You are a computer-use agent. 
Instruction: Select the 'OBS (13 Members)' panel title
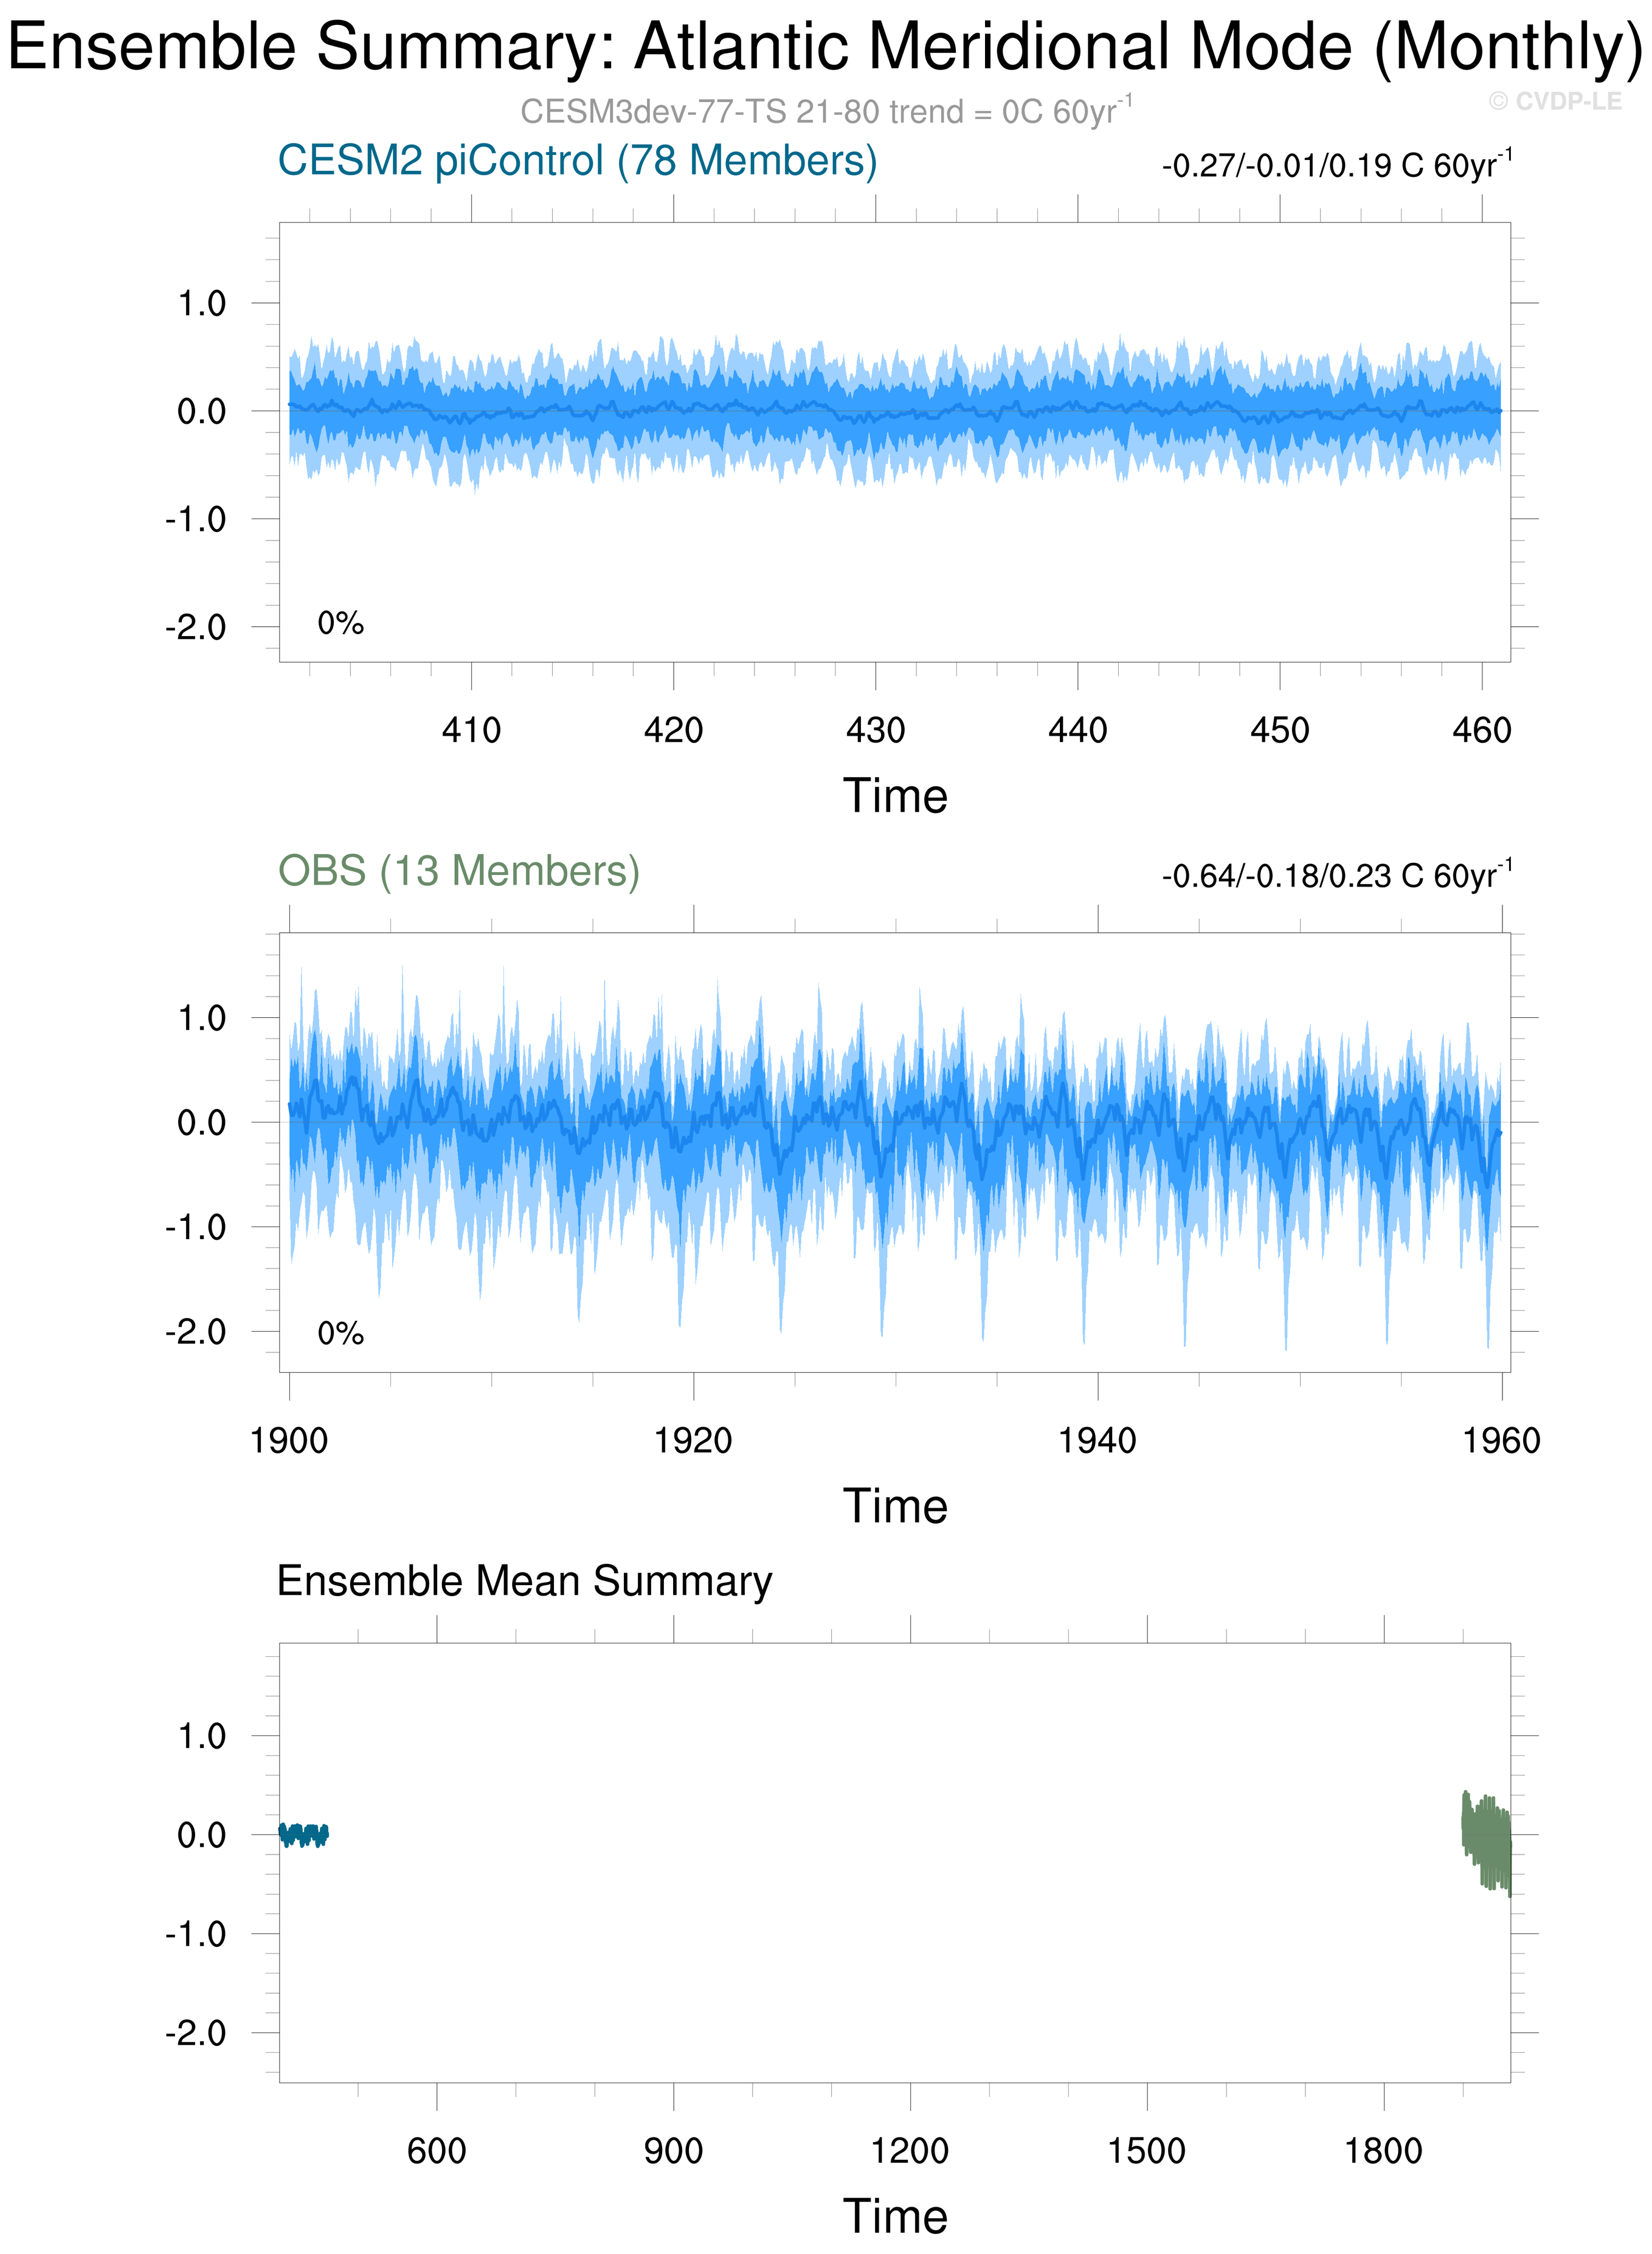458,871
